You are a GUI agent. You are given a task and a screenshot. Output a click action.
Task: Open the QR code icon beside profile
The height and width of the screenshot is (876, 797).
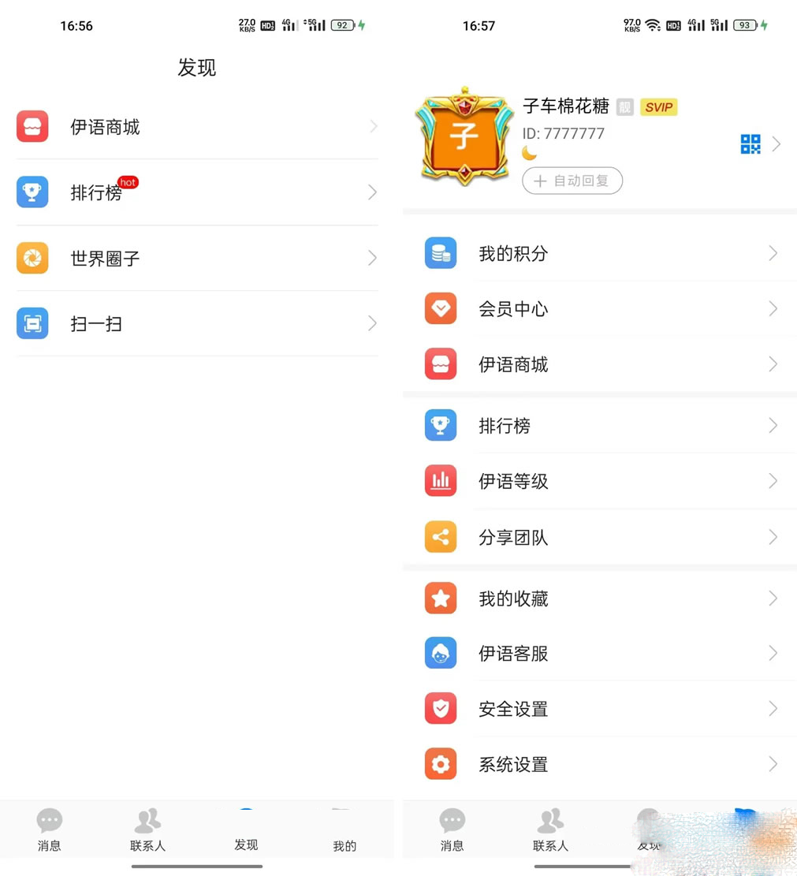pyautogui.click(x=750, y=144)
